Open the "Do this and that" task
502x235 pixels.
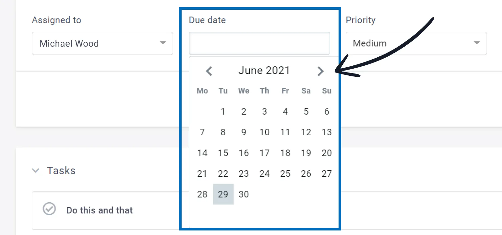click(x=100, y=210)
